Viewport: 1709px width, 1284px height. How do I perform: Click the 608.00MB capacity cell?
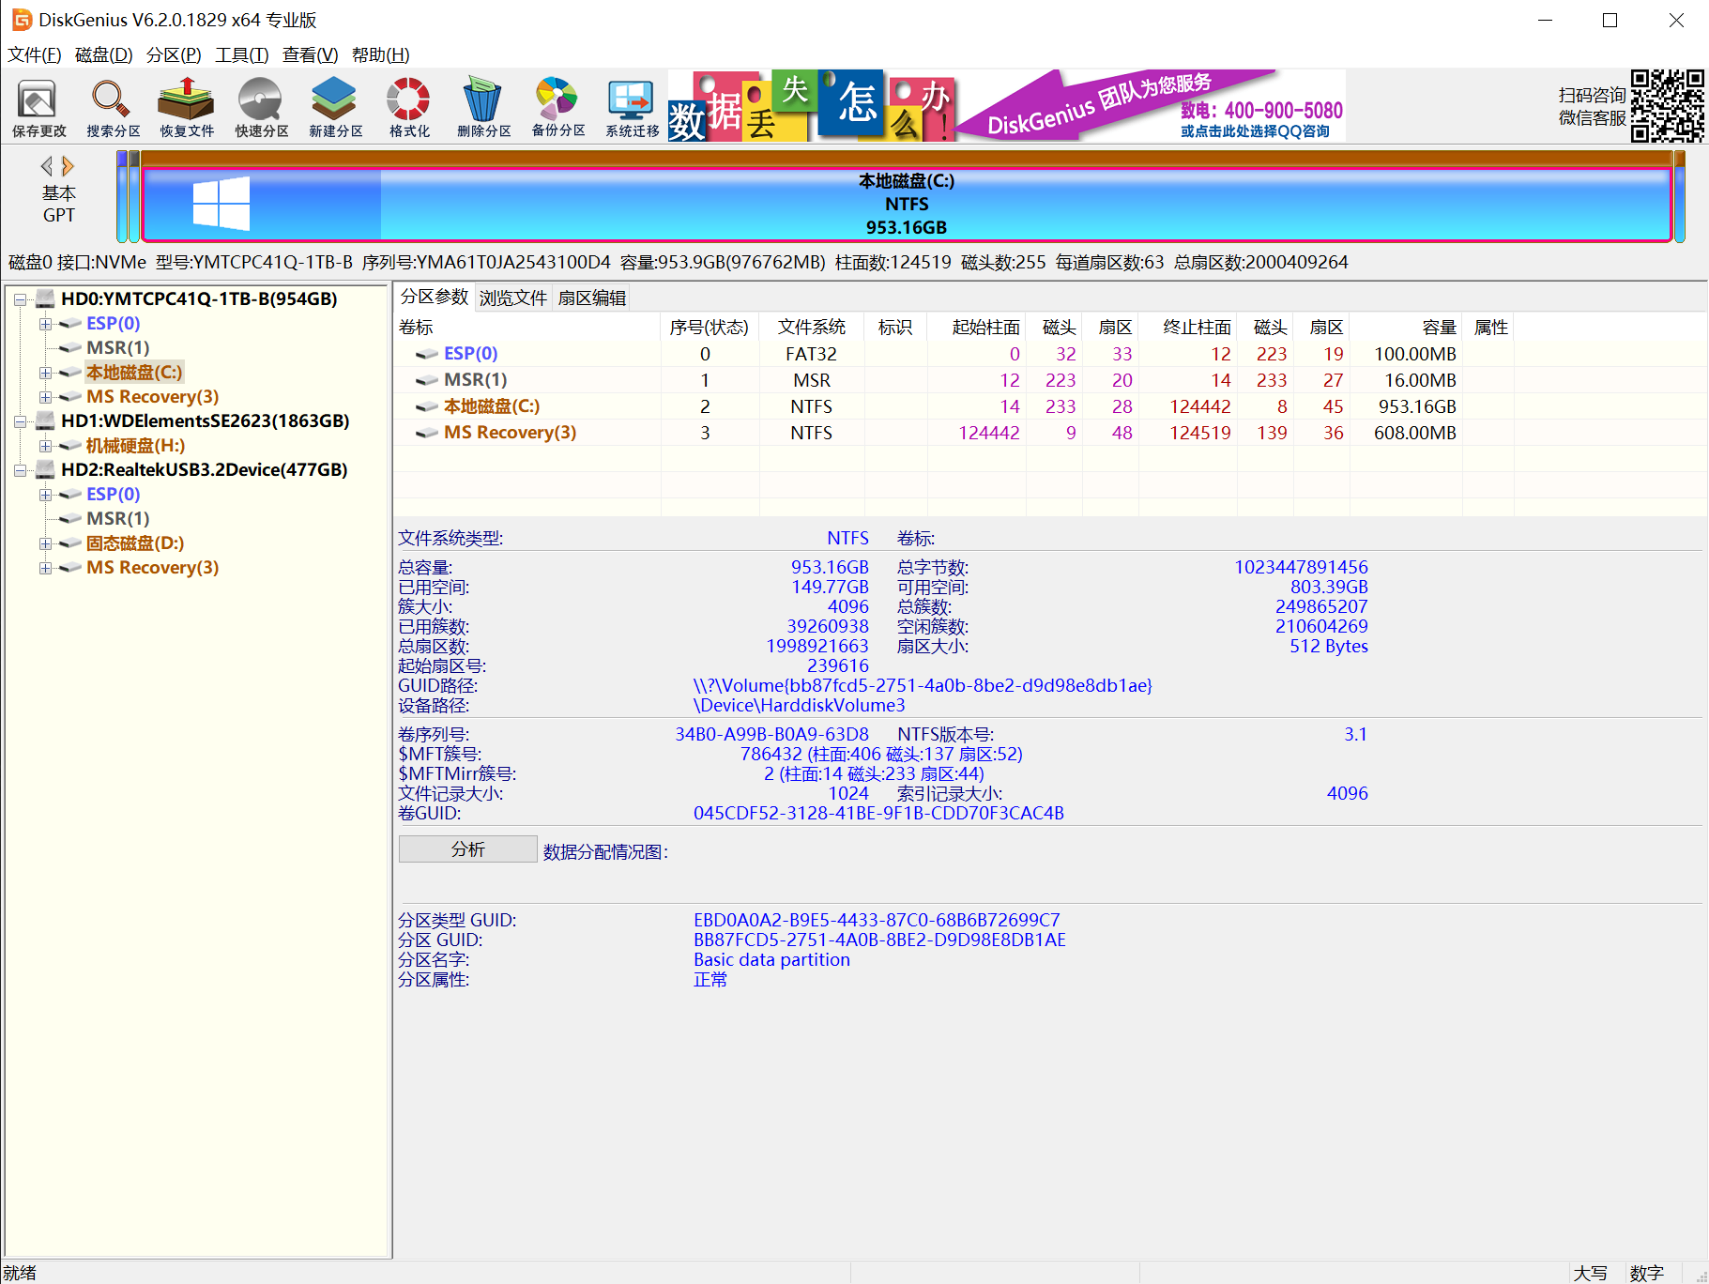click(x=1415, y=433)
